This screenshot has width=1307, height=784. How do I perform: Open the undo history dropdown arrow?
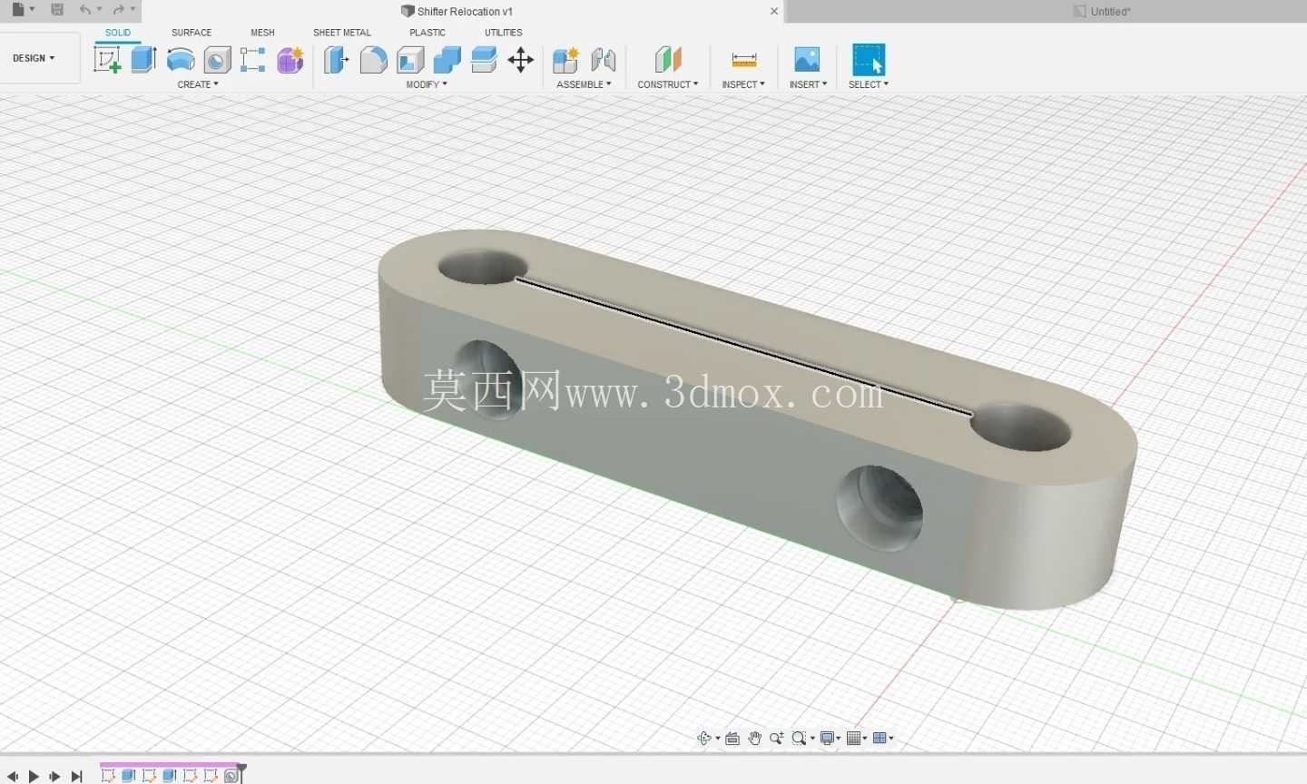[99, 9]
